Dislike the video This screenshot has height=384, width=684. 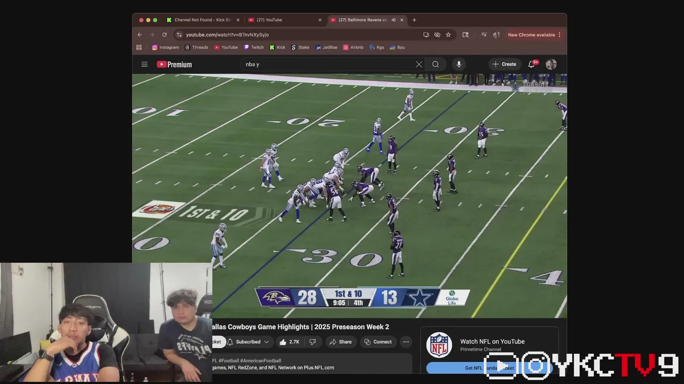point(313,342)
